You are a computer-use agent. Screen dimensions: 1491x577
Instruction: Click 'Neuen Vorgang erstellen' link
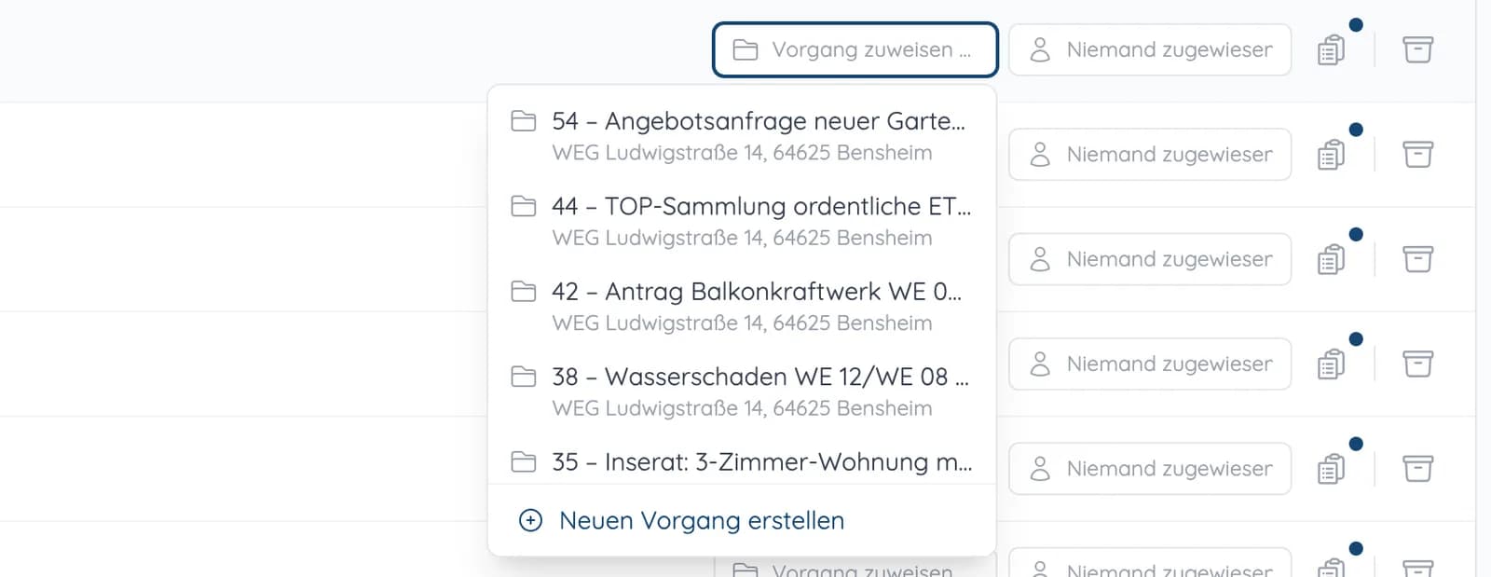tap(702, 520)
